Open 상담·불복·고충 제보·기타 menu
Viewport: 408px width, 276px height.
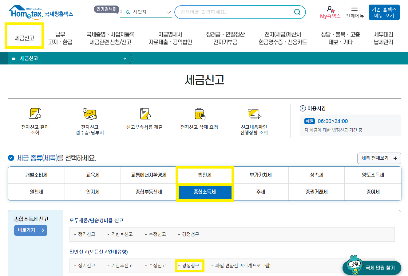[340, 38]
